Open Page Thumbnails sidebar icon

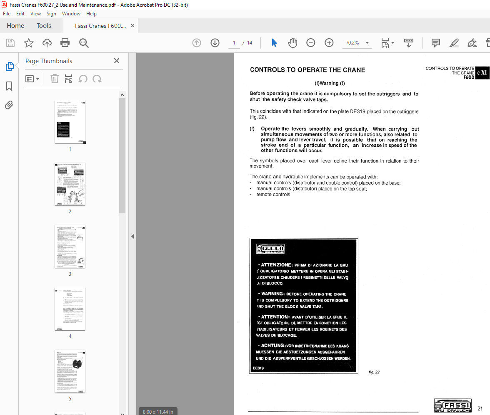[9, 67]
